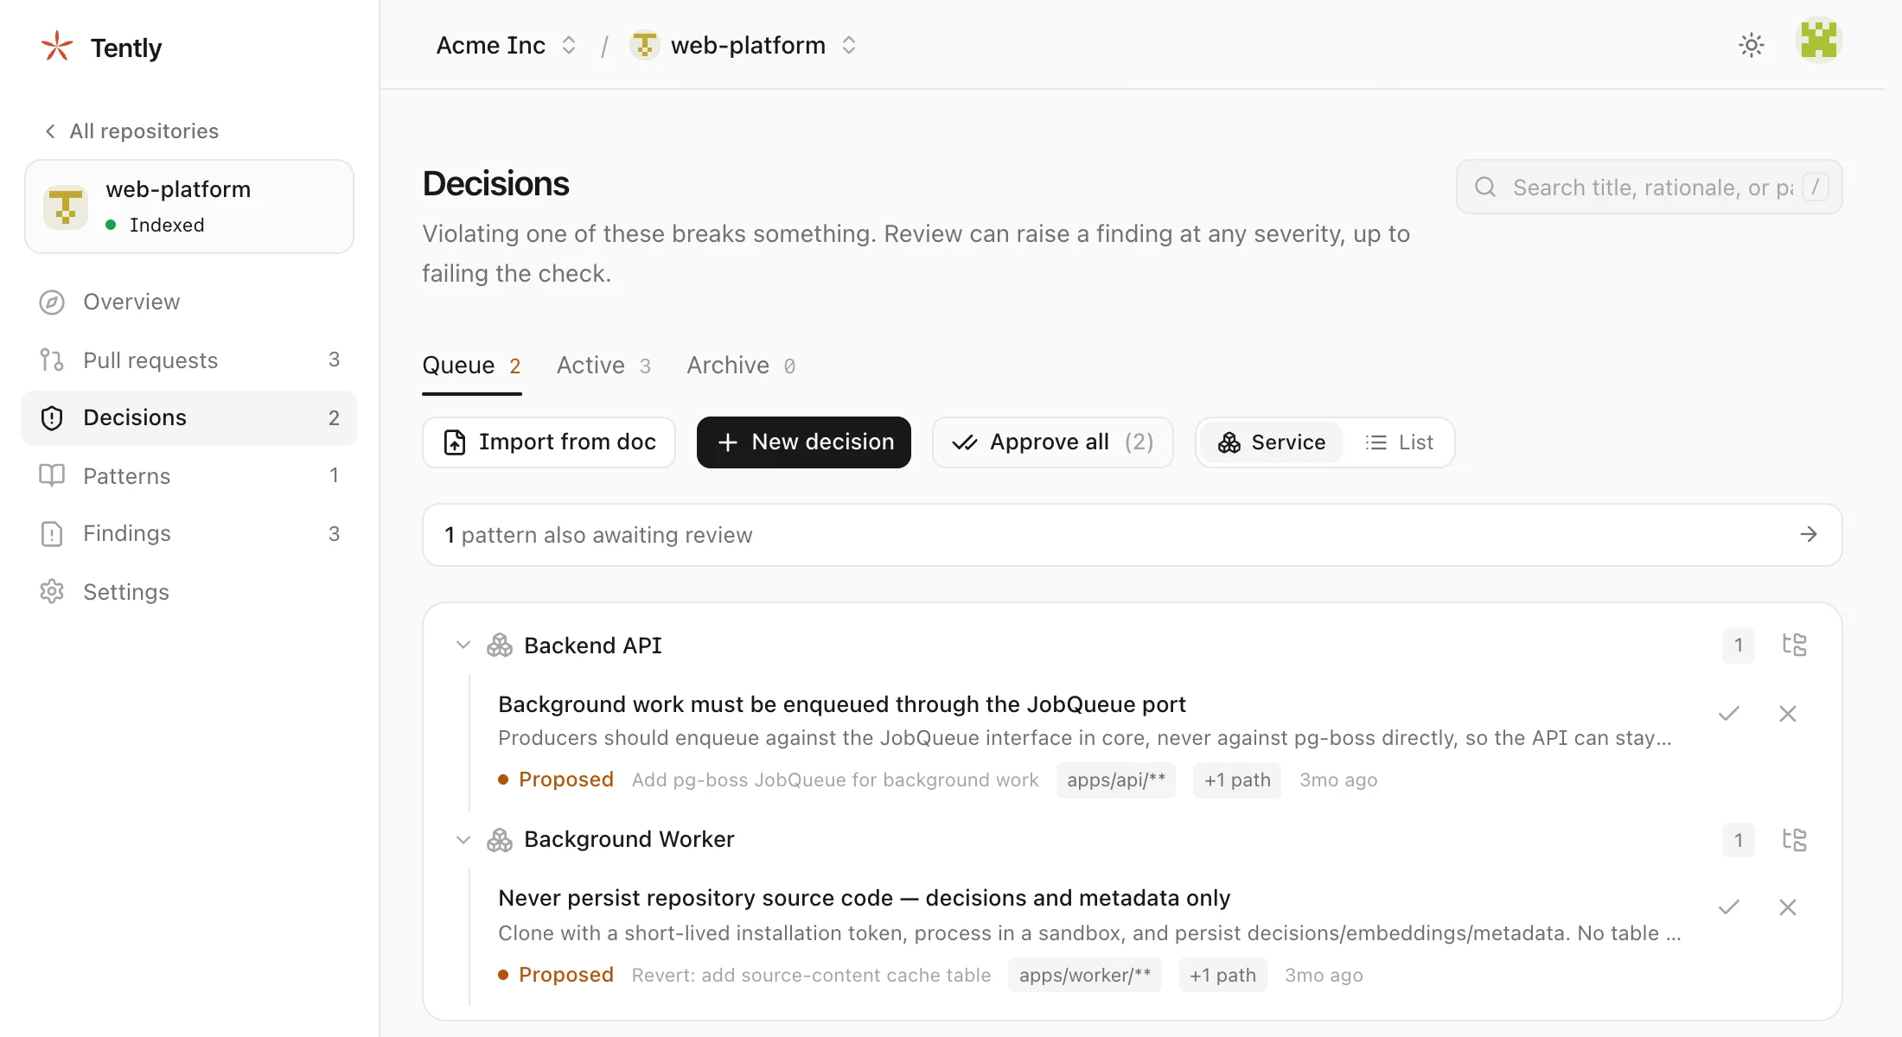Select the Archive tab
The width and height of the screenshot is (1902, 1037).
pos(741,366)
